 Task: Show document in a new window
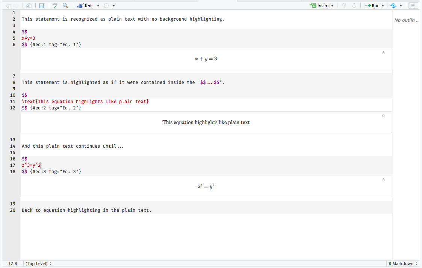[28, 5]
